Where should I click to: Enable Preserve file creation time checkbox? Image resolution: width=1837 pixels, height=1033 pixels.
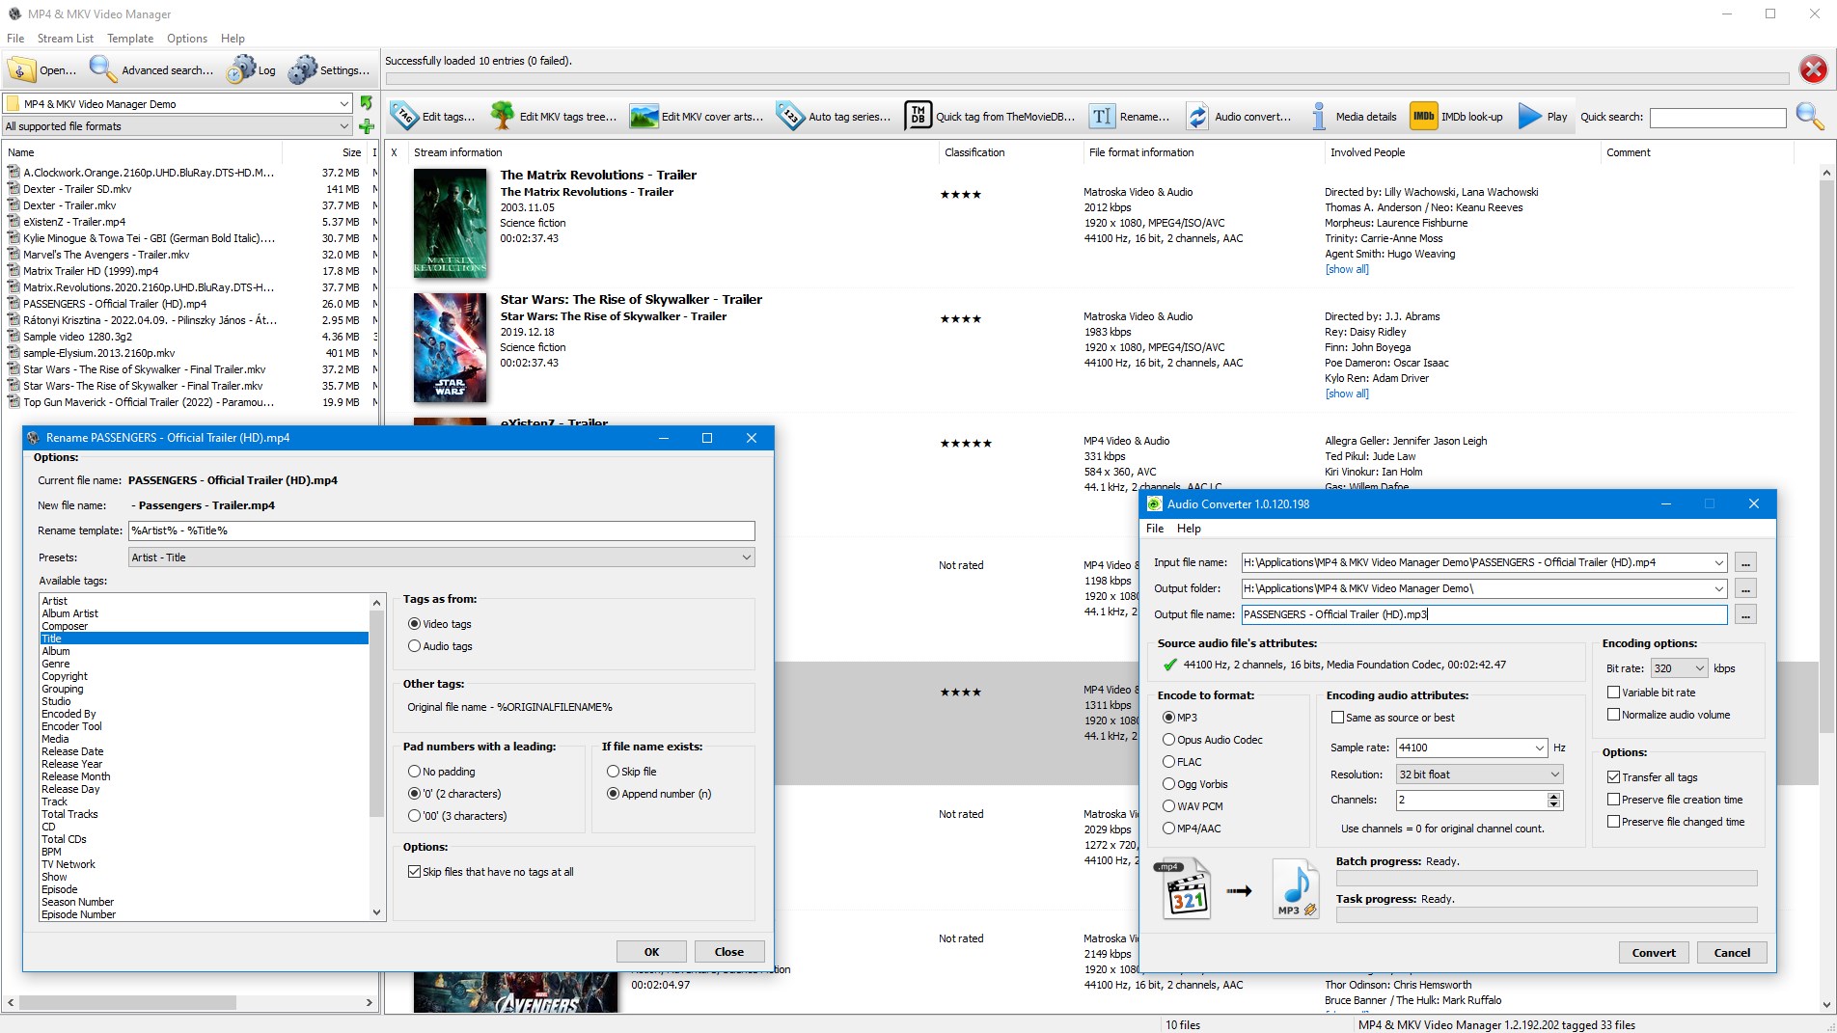[1613, 800]
